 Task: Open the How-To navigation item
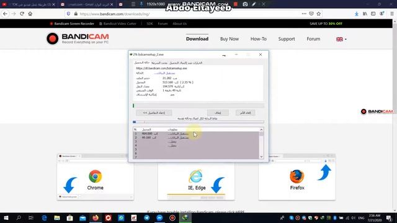(x=259, y=38)
